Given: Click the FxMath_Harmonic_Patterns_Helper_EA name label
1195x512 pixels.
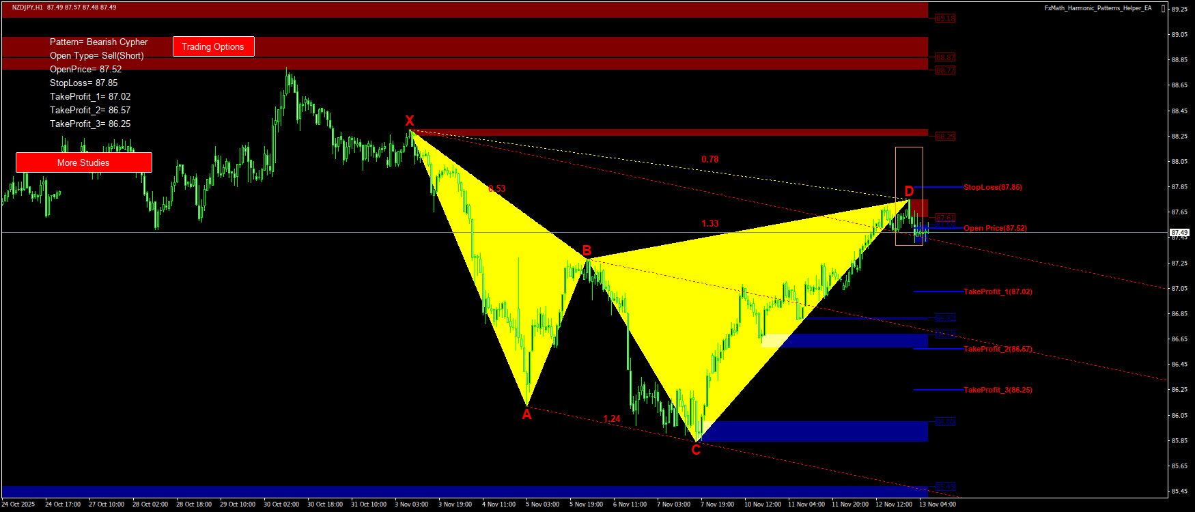Looking at the screenshot, I should [x=1098, y=8].
